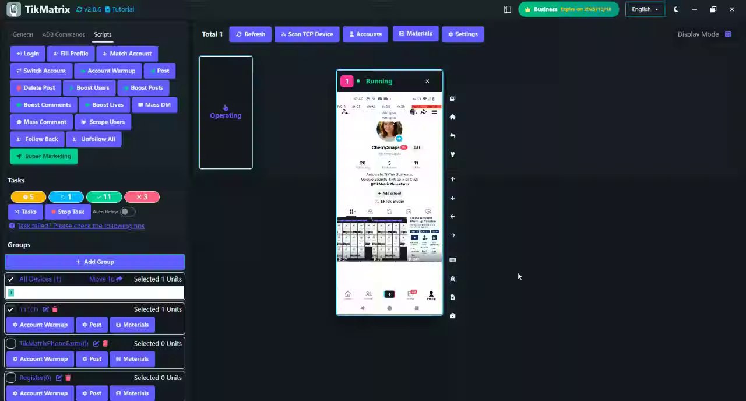Click device number 1 tag in All Devices
This screenshot has width=746, height=401.
point(10,293)
